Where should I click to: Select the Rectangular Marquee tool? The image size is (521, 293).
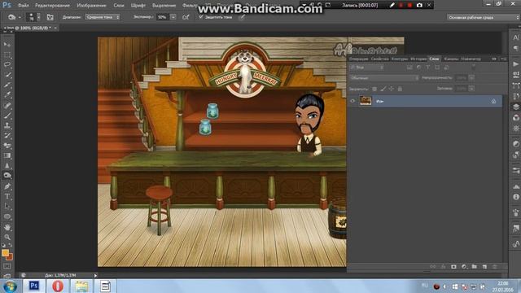click(7, 55)
